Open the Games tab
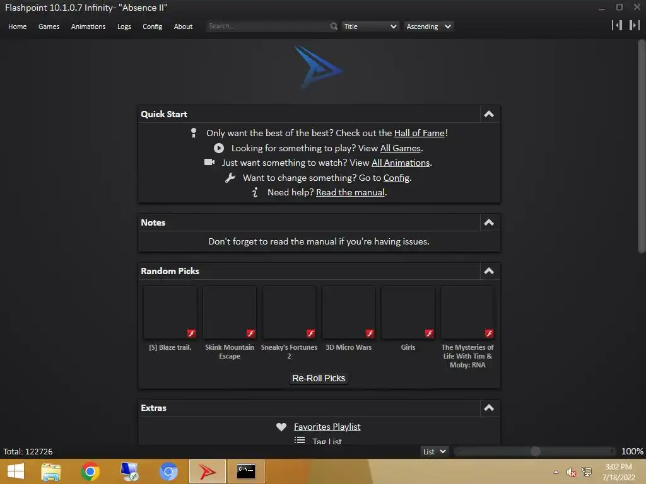Viewport: 646px width, 484px height. (x=49, y=26)
